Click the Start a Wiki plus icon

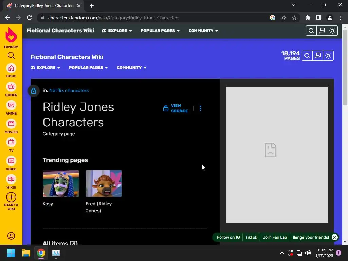11,197
